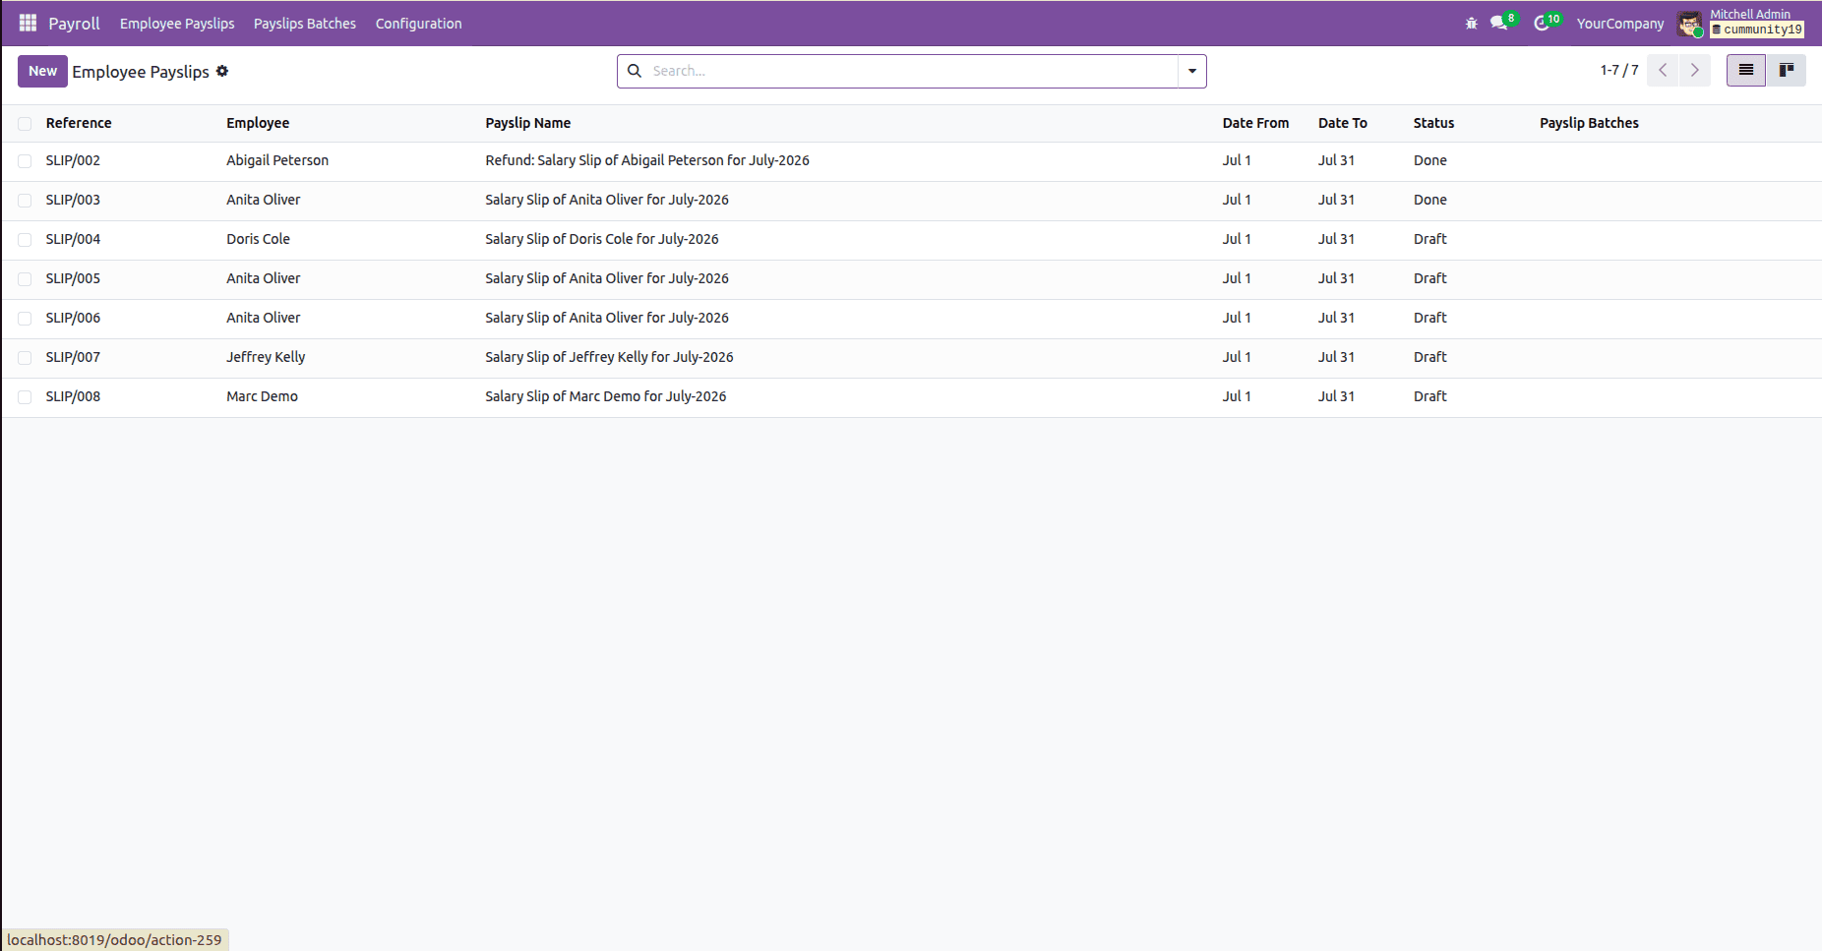Sort by Employee column header
The width and height of the screenshot is (1822, 951).
(258, 123)
